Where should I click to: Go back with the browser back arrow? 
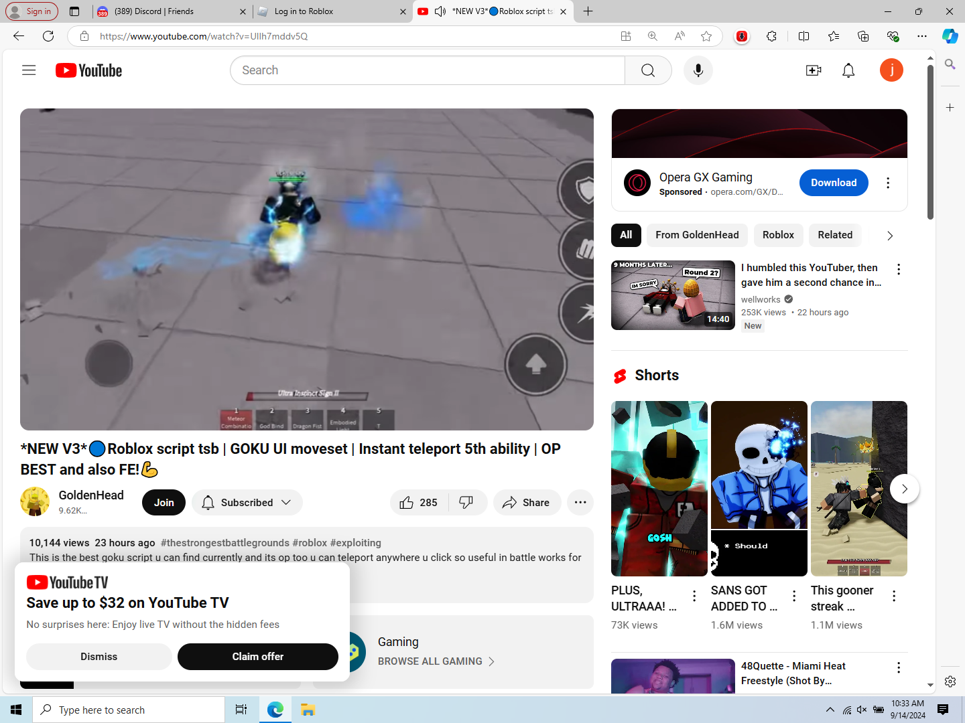[x=19, y=36]
